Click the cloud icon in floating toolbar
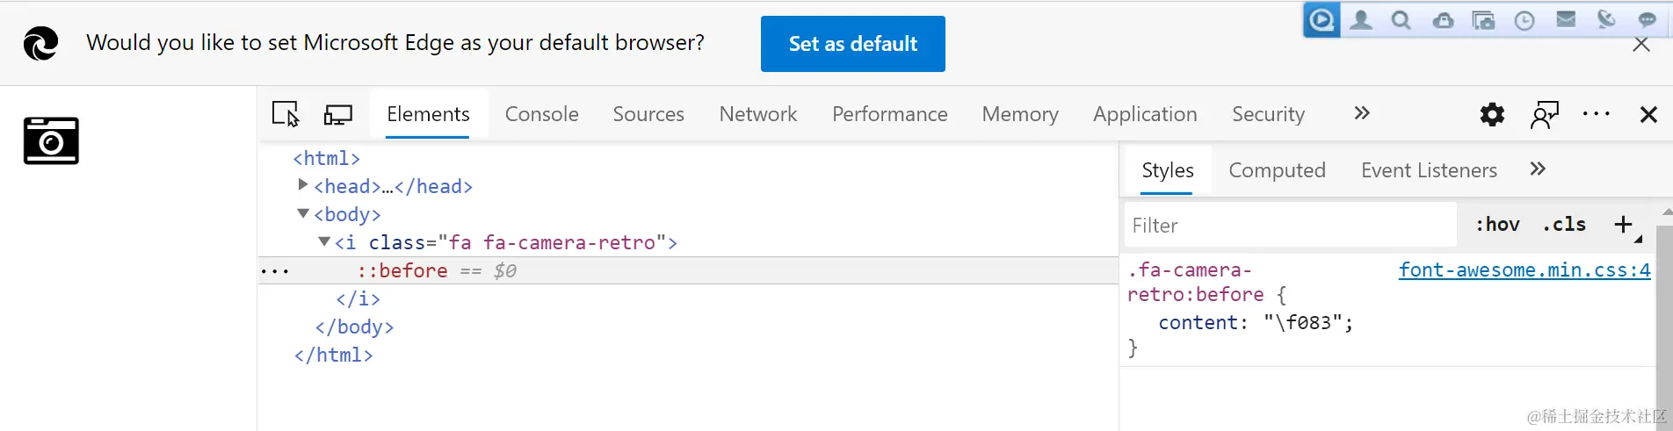This screenshot has width=1673, height=431. pyautogui.click(x=1443, y=20)
